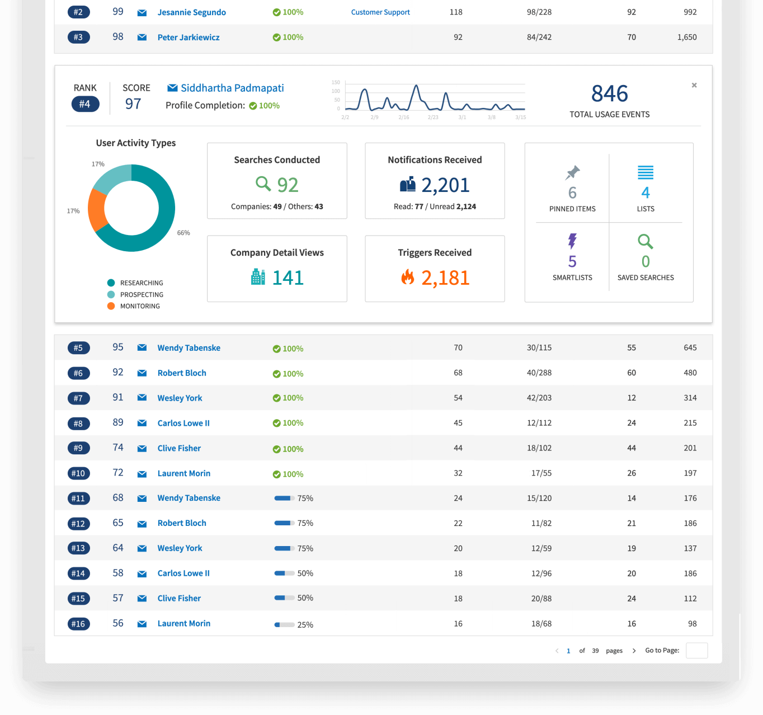Open Saved Searches via the magnifier icon
This screenshot has width=763, height=715.
coord(645,242)
